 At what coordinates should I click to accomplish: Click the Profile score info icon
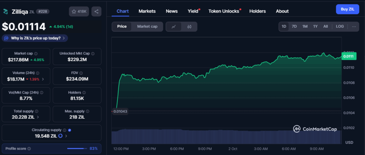pyautogui.click(x=29, y=149)
